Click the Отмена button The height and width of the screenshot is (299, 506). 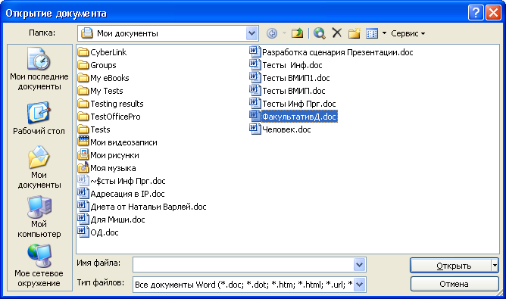tap(454, 284)
